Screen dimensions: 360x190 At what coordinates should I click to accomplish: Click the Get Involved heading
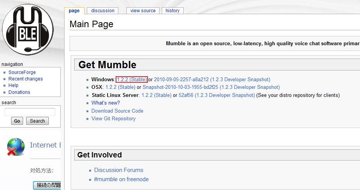(100, 155)
